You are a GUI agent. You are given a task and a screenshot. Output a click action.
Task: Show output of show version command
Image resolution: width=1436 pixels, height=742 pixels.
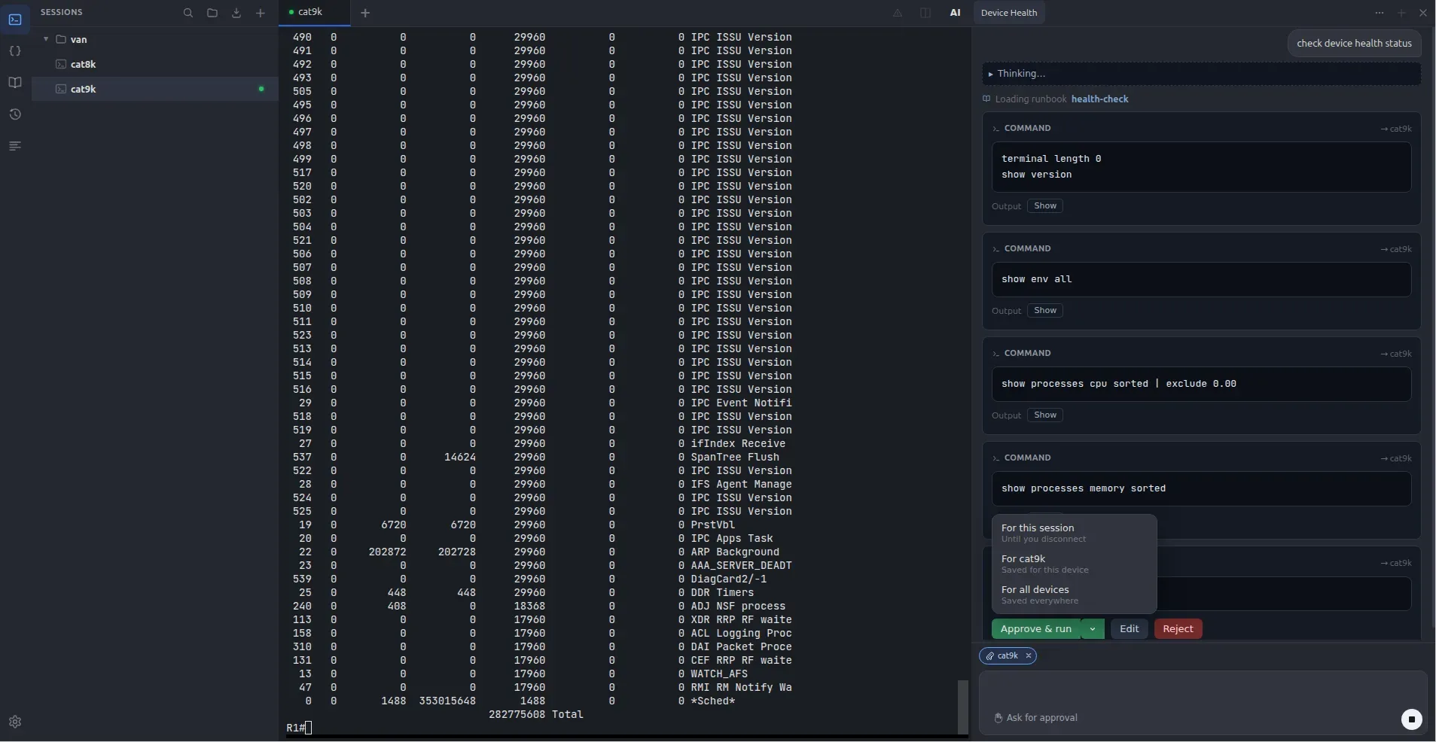[x=1045, y=205]
